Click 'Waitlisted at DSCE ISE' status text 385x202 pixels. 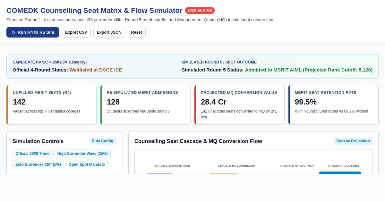96,70
